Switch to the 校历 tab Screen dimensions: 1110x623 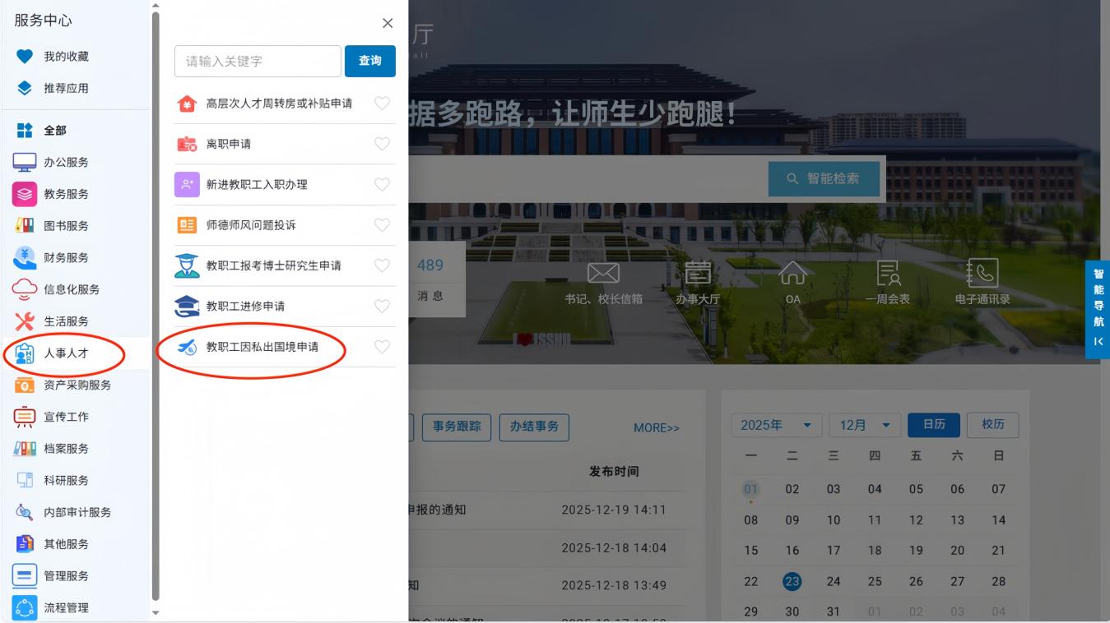pos(992,425)
